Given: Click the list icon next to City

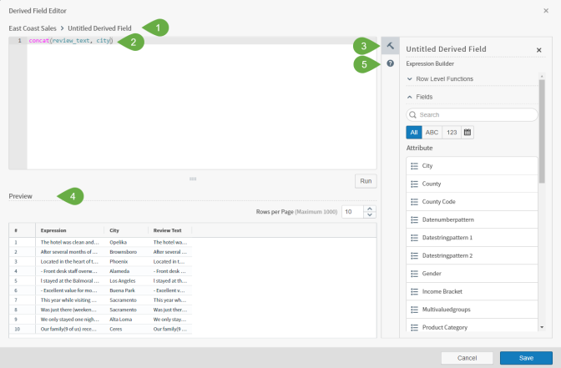Looking at the screenshot, I should coord(414,166).
